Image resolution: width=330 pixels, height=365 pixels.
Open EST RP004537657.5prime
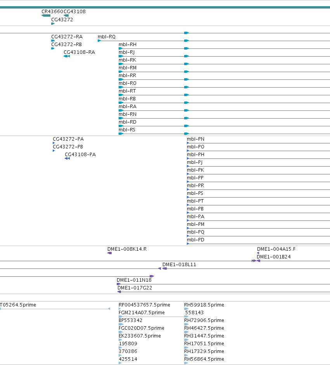pos(144,305)
